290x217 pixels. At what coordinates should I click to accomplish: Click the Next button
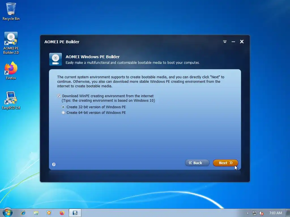(225, 163)
